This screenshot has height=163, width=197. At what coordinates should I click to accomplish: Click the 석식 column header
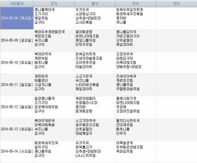pos(135,4)
